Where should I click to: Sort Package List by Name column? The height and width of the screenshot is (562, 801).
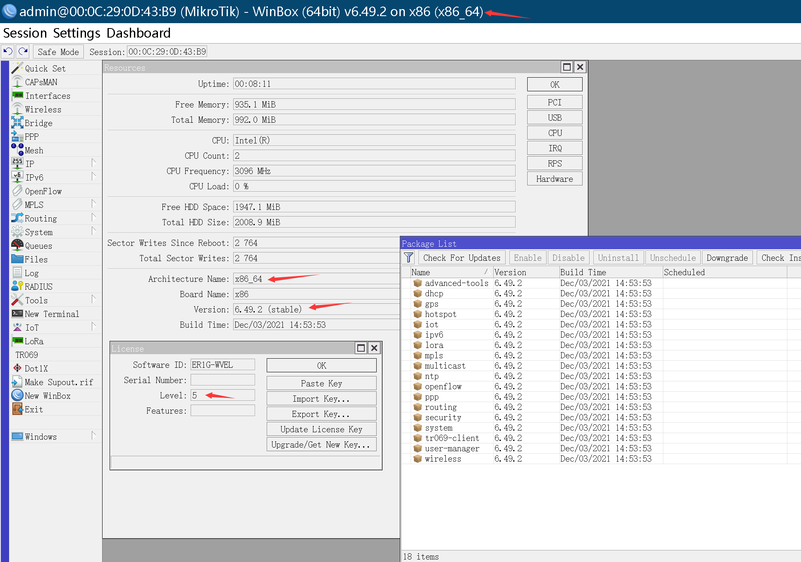coord(451,272)
